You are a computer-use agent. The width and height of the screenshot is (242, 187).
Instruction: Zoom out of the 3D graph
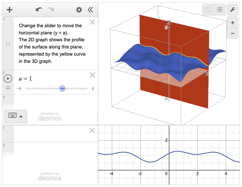tap(232, 33)
